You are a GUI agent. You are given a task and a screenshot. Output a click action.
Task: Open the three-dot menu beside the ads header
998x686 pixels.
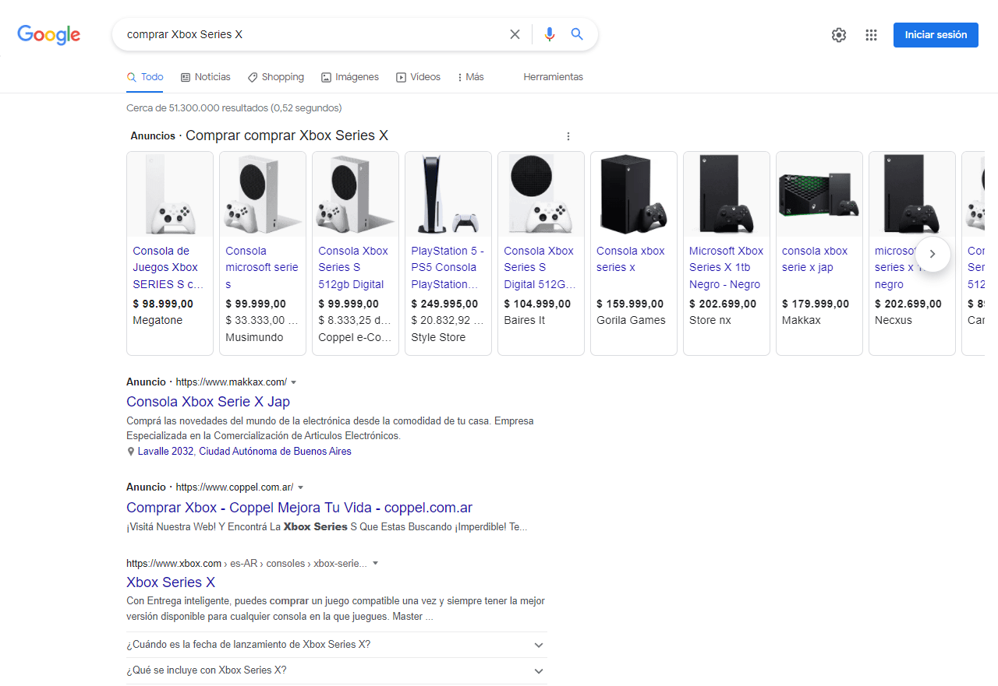point(568,135)
